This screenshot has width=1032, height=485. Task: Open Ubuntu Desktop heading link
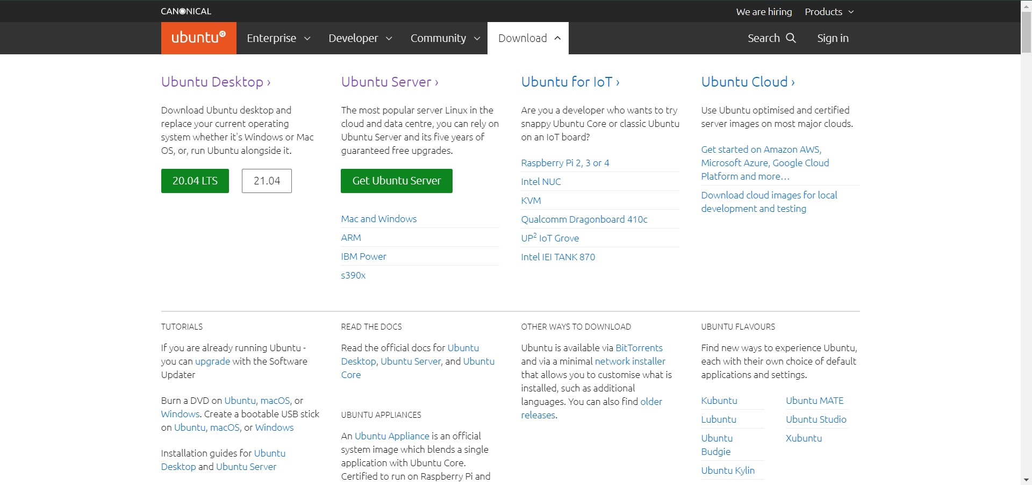pos(216,82)
